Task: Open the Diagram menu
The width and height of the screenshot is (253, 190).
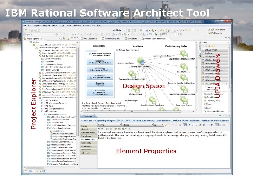Action: pos(37,26)
